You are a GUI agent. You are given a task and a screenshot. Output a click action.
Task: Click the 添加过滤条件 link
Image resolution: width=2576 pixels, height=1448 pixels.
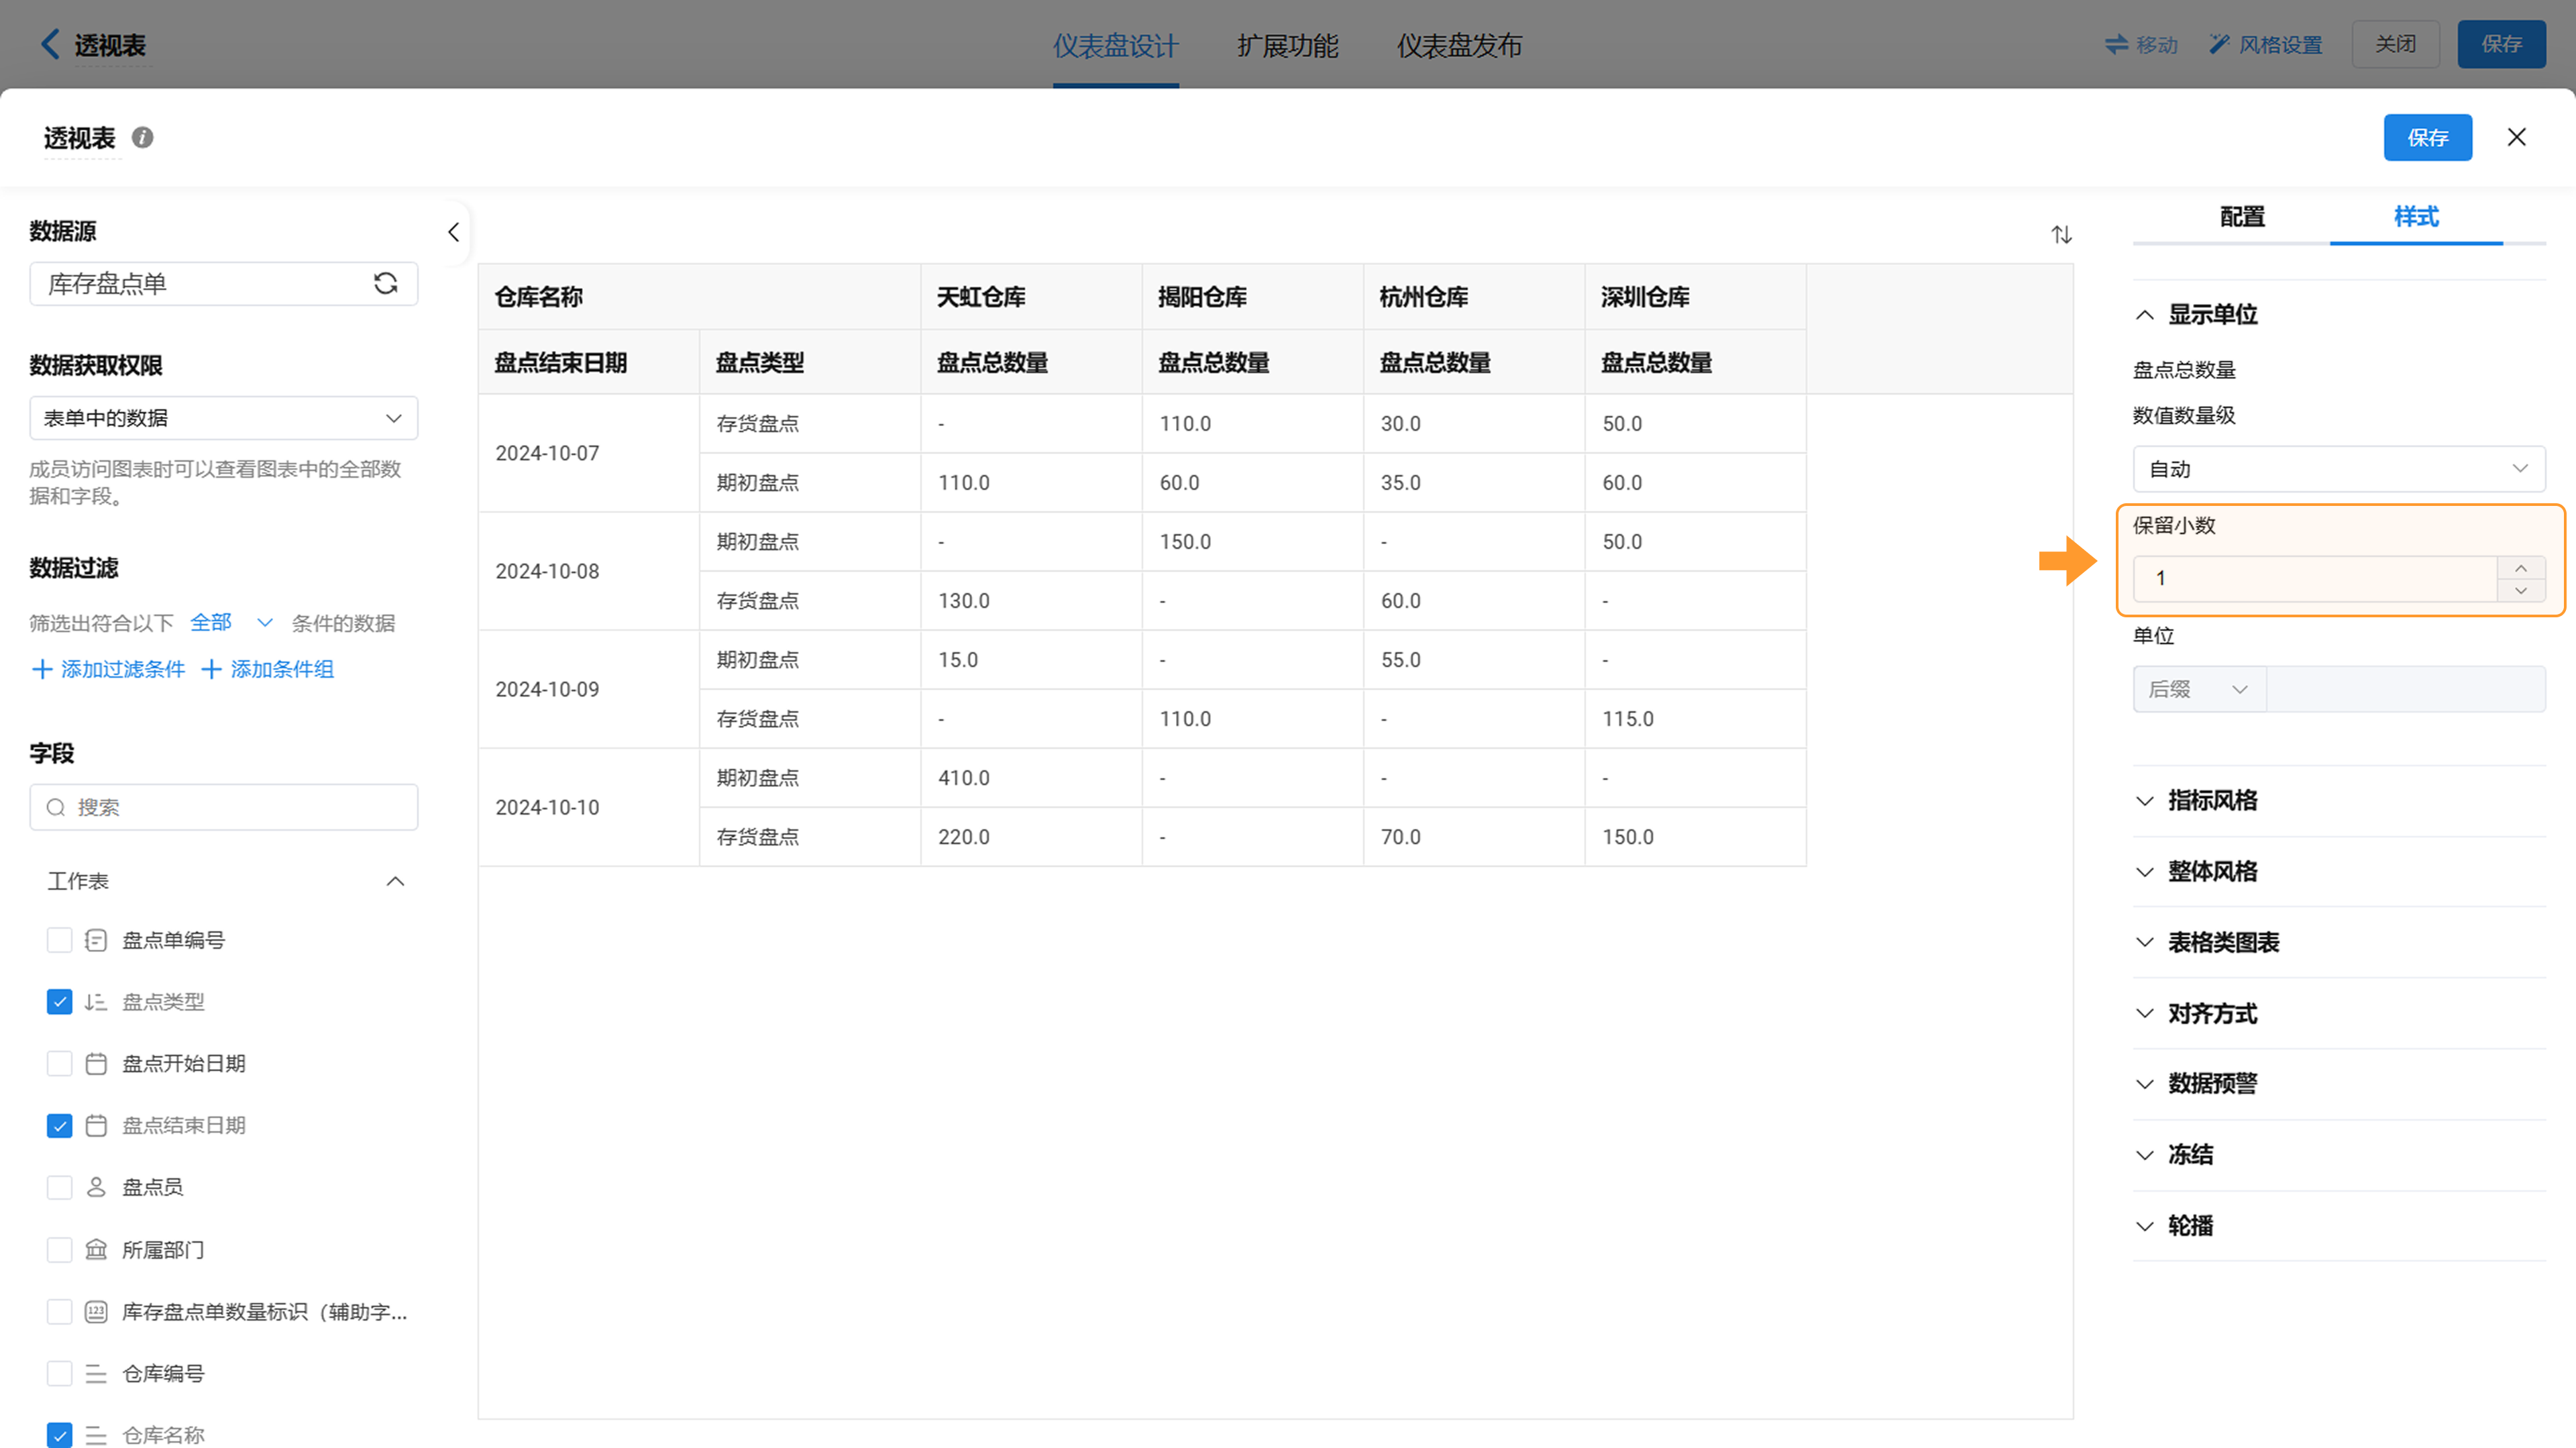pyautogui.click(x=108, y=669)
